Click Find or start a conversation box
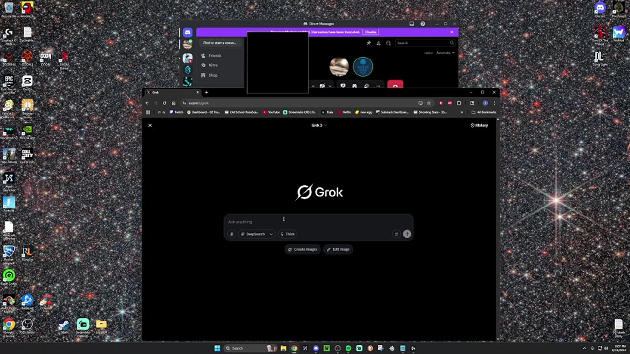 pos(220,43)
